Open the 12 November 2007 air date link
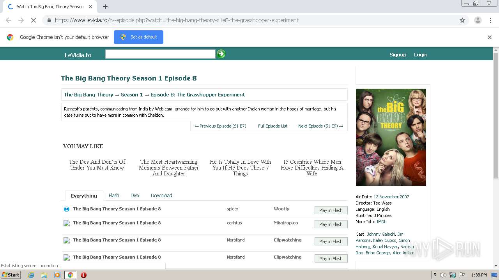The image size is (499, 280). 391,197
